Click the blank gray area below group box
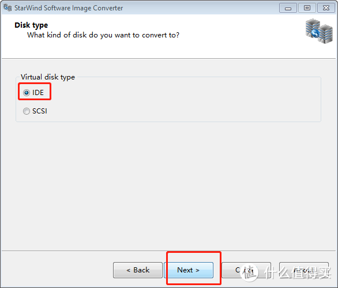This screenshot has height=288, width=338. coord(168,185)
